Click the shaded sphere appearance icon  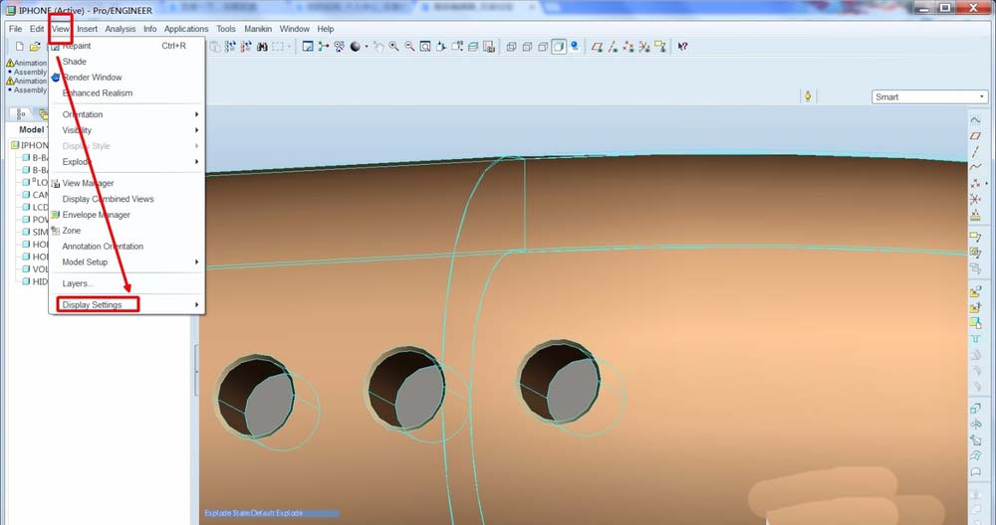[356, 47]
